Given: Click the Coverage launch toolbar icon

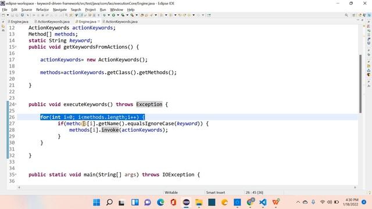Looking at the screenshot, I should [123, 15].
